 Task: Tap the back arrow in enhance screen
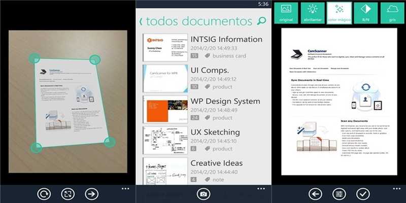pos(315,194)
